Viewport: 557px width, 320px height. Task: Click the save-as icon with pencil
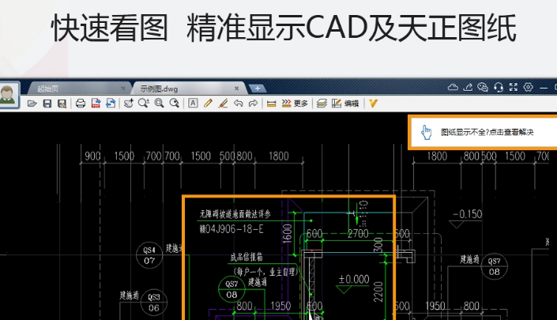62,104
